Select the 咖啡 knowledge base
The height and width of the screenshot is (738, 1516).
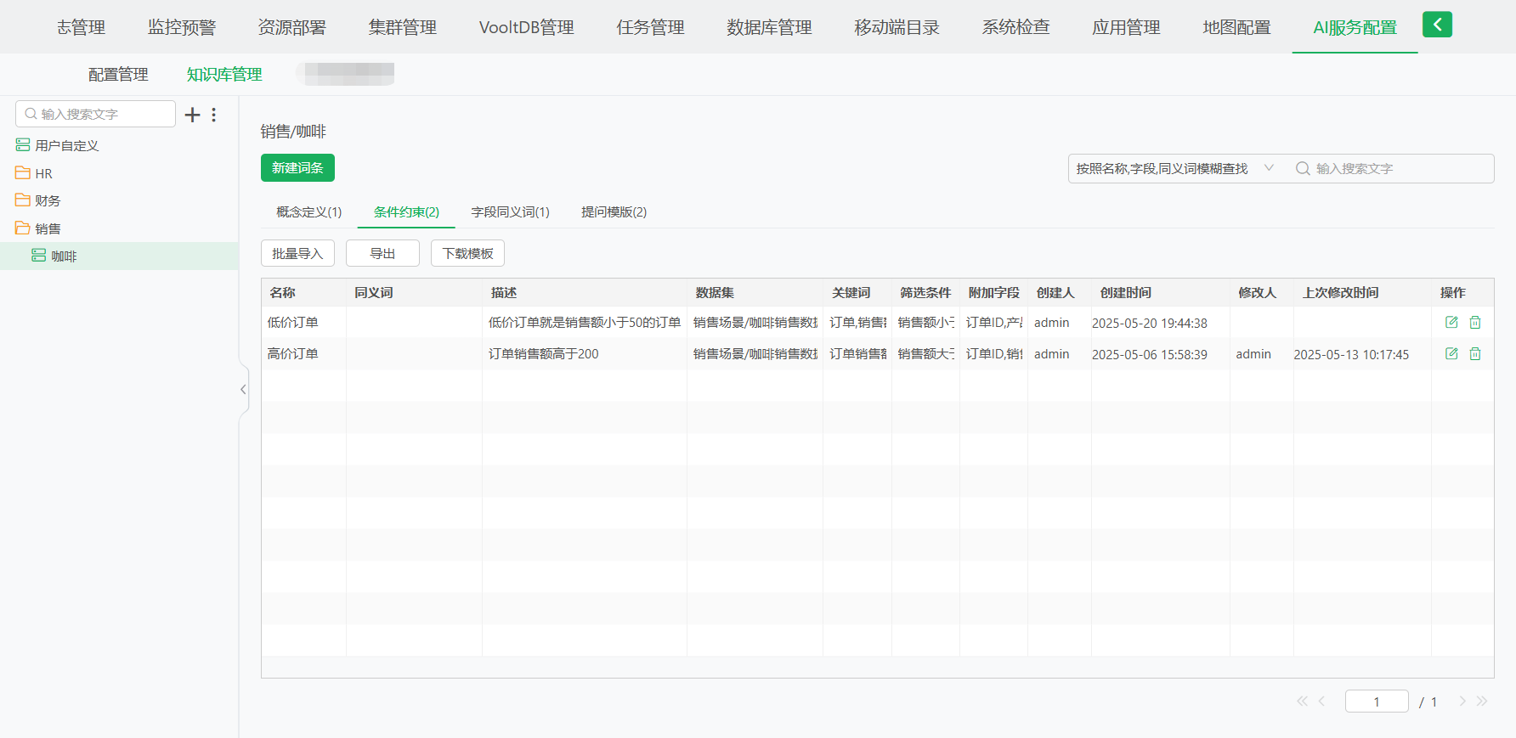click(x=119, y=256)
